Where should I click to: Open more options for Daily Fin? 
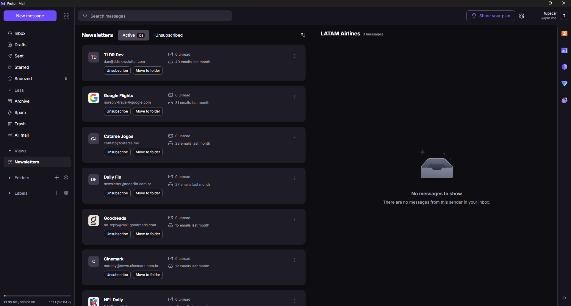tap(295, 178)
